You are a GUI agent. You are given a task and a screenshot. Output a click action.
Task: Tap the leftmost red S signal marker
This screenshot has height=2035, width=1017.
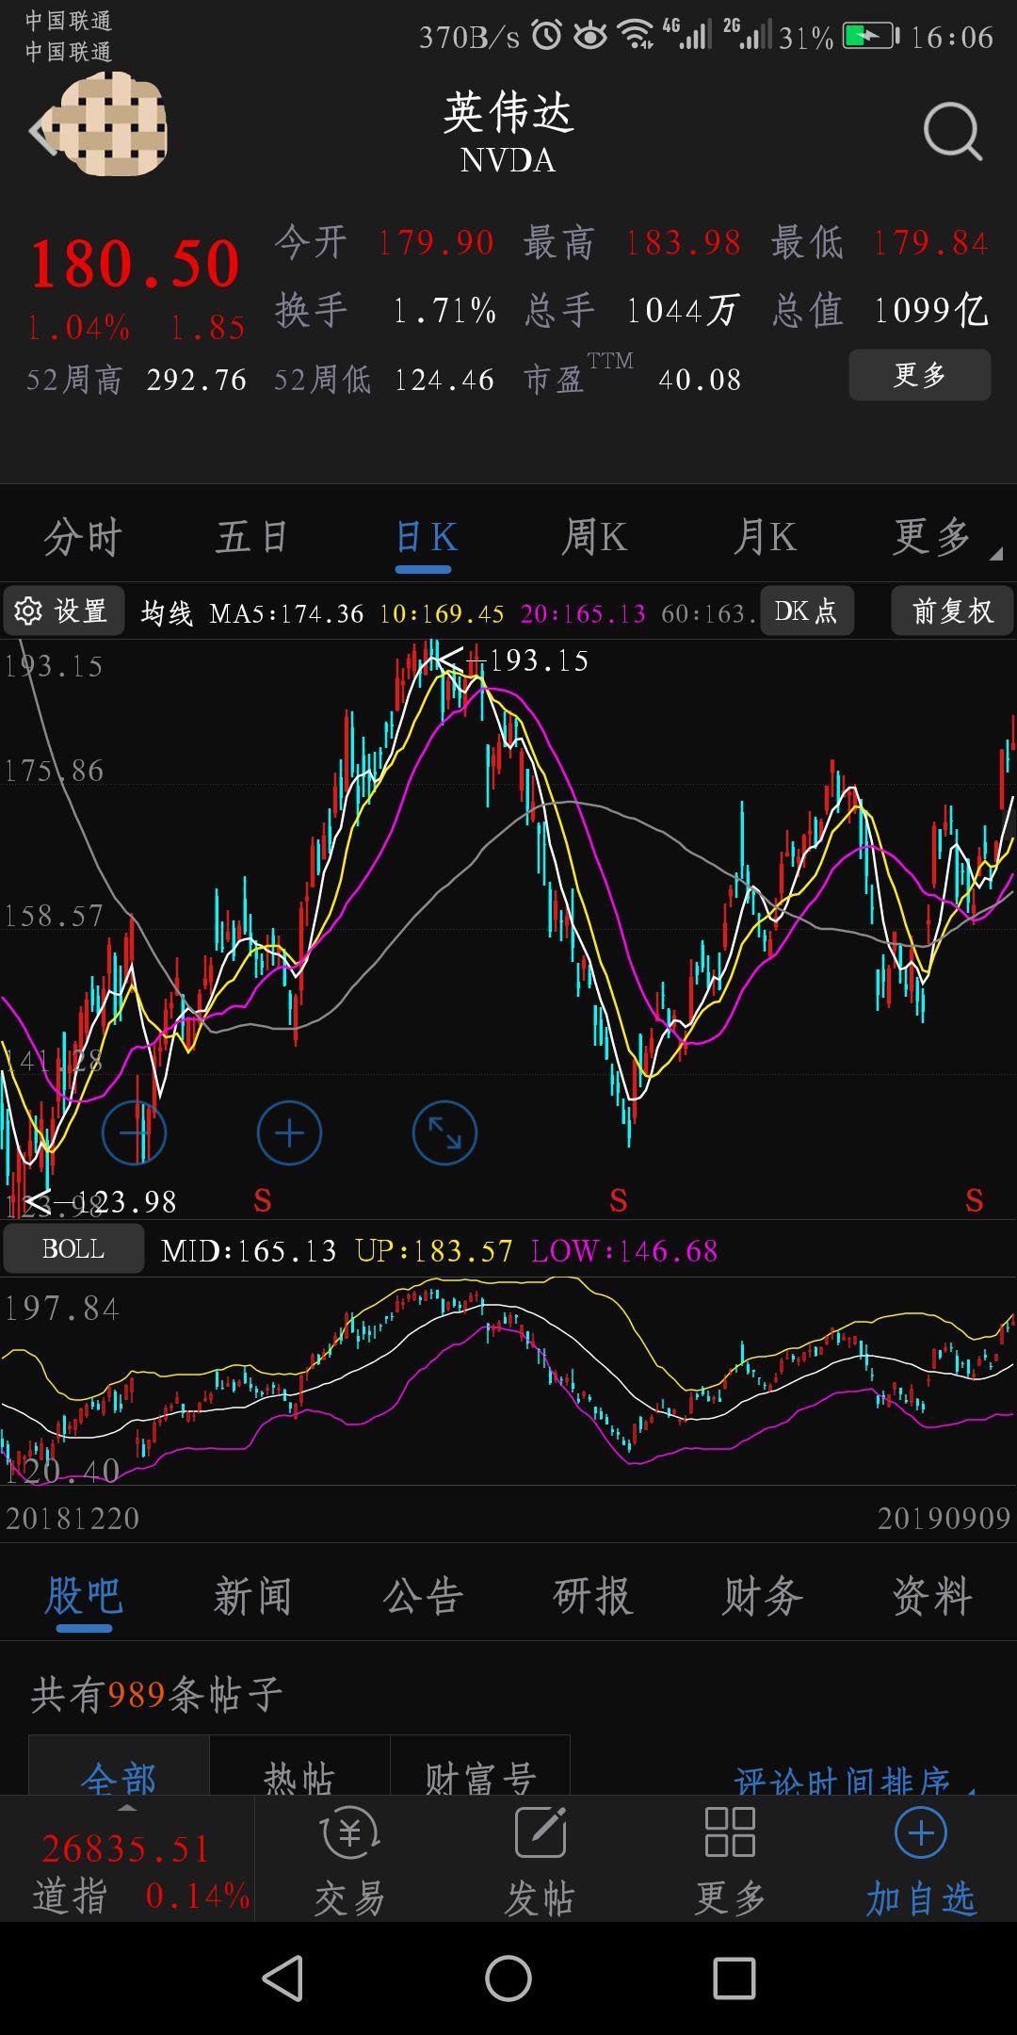[x=263, y=1200]
